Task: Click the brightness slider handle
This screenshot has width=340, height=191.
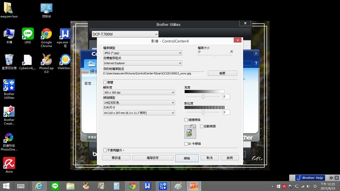Action: (x=203, y=96)
